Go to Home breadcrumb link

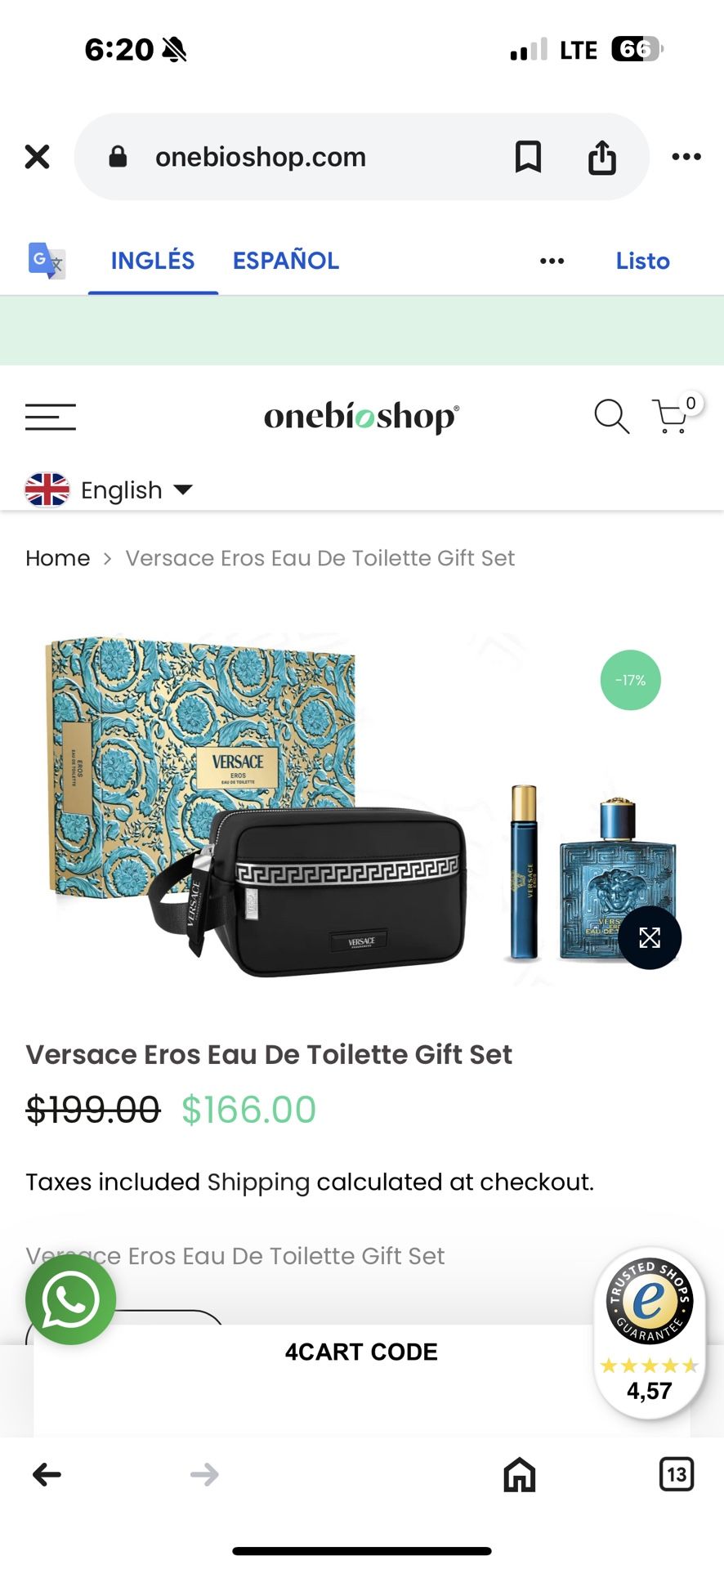[58, 558]
